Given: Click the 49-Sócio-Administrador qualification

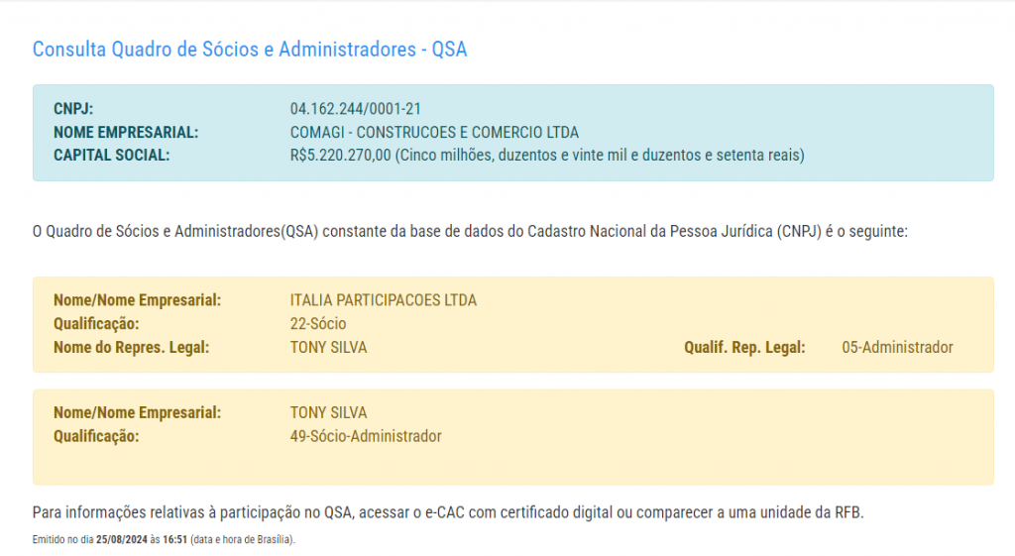Looking at the screenshot, I should point(366,436).
